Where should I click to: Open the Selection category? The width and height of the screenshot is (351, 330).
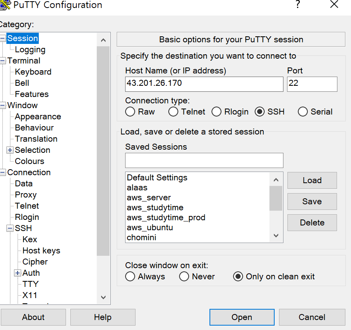[32, 150]
